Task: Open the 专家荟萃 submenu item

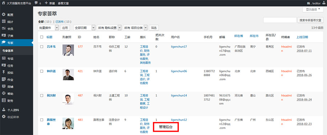Action: tap(8, 51)
